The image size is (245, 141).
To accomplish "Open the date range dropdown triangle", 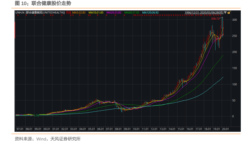I will (225, 13).
